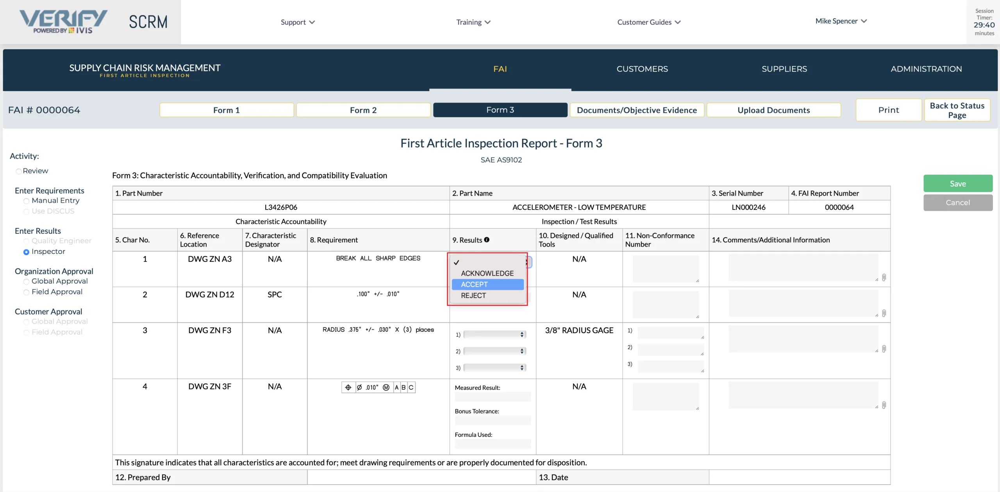The height and width of the screenshot is (492, 1000).
Task: Switch to Form 3
Action: [x=500, y=110]
